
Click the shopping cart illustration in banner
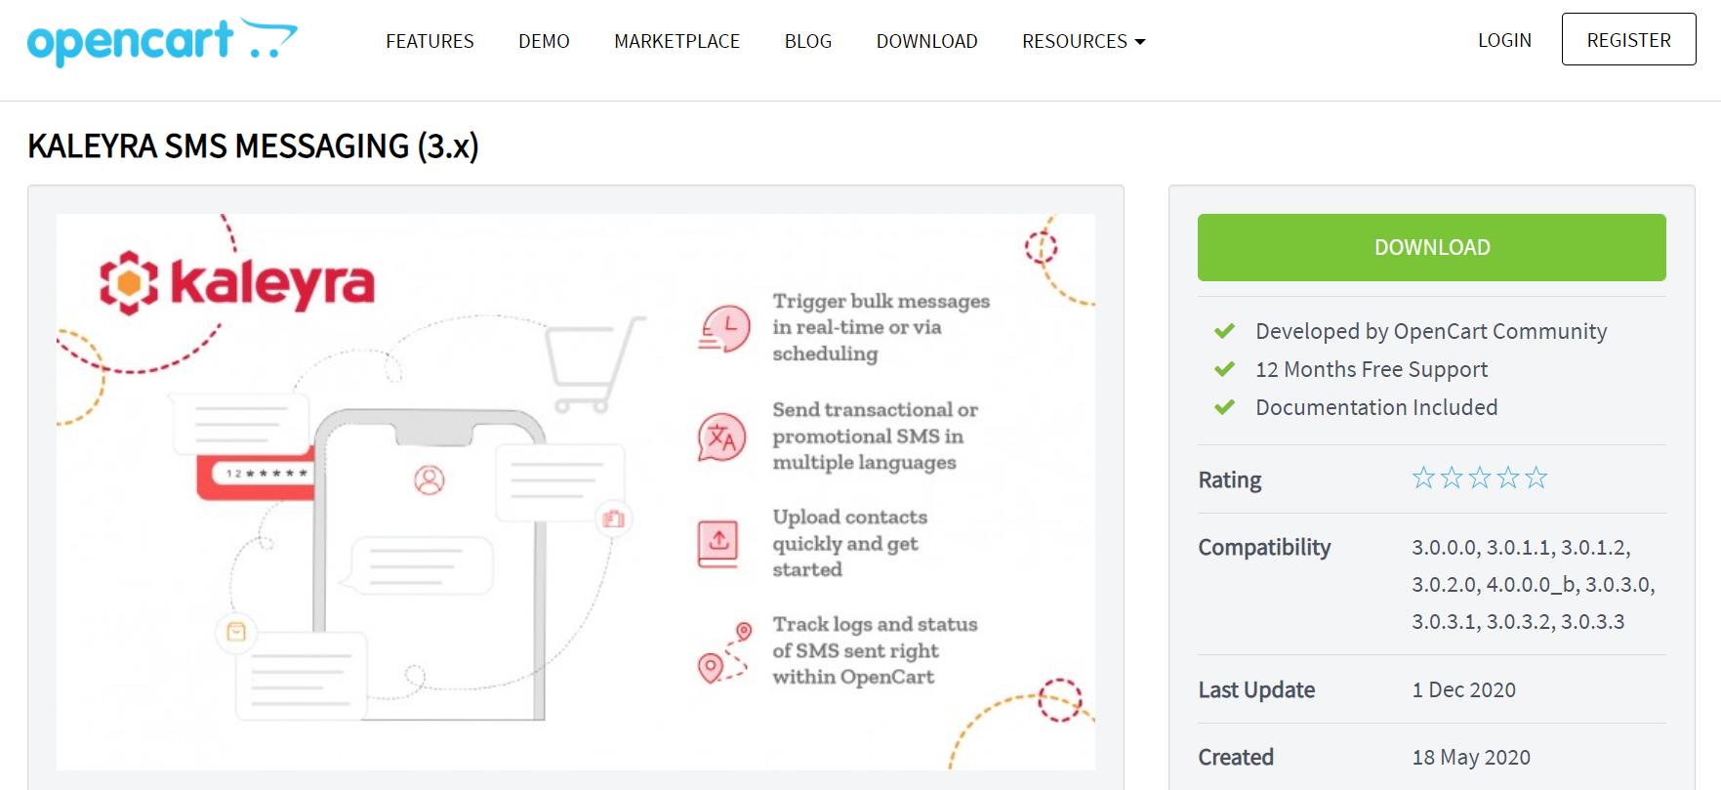(594, 364)
